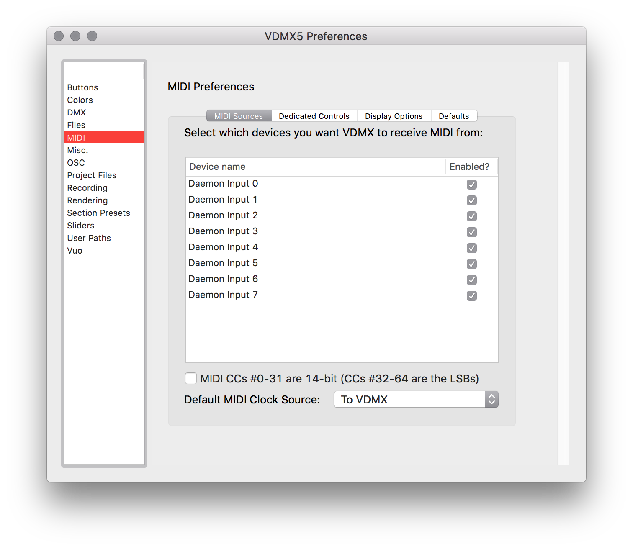The width and height of the screenshot is (633, 549).
Task: Open Project Files preferences
Action: (104, 175)
